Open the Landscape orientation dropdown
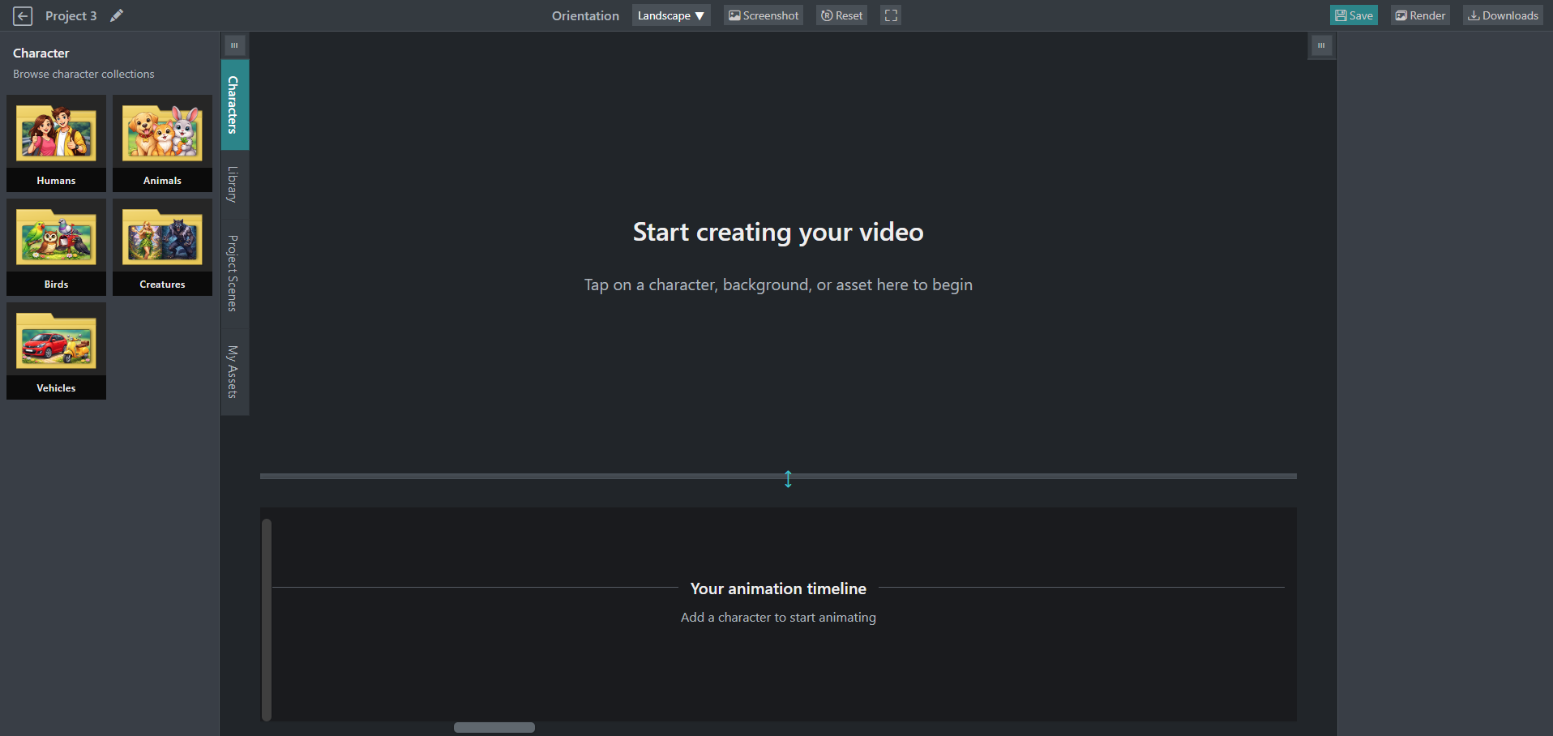Screen dimensions: 1553x736 [671, 15]
